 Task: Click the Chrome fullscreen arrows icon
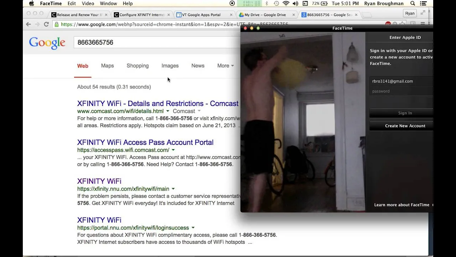point(423,13)
